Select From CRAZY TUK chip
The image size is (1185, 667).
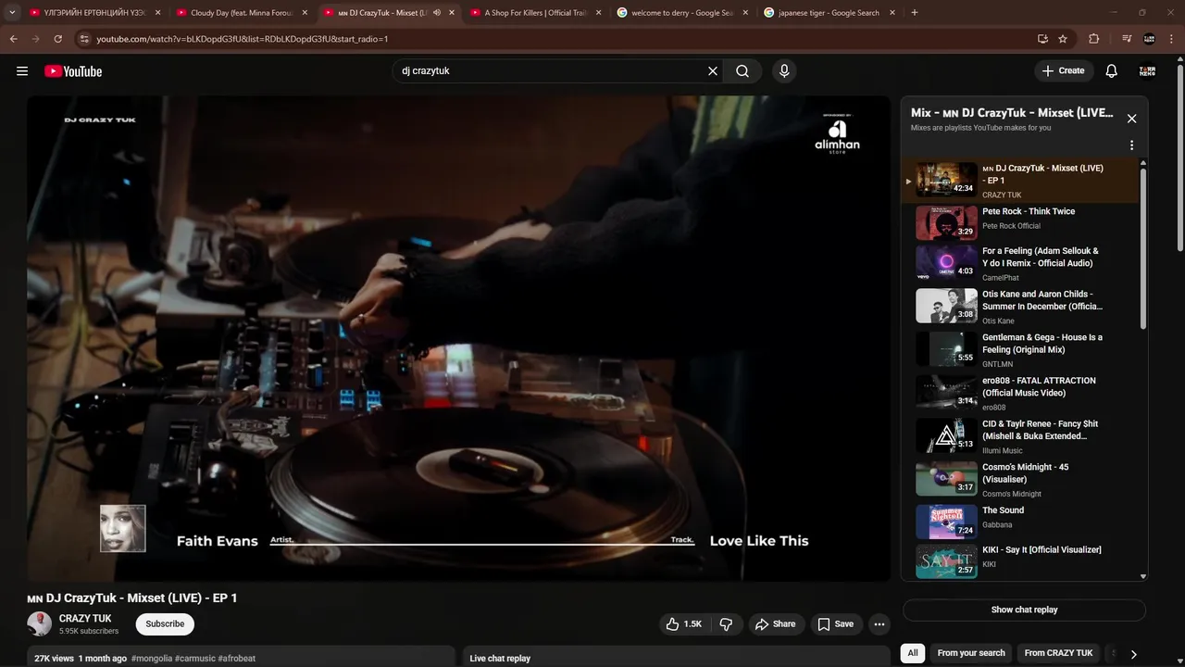pos(1058,653)
